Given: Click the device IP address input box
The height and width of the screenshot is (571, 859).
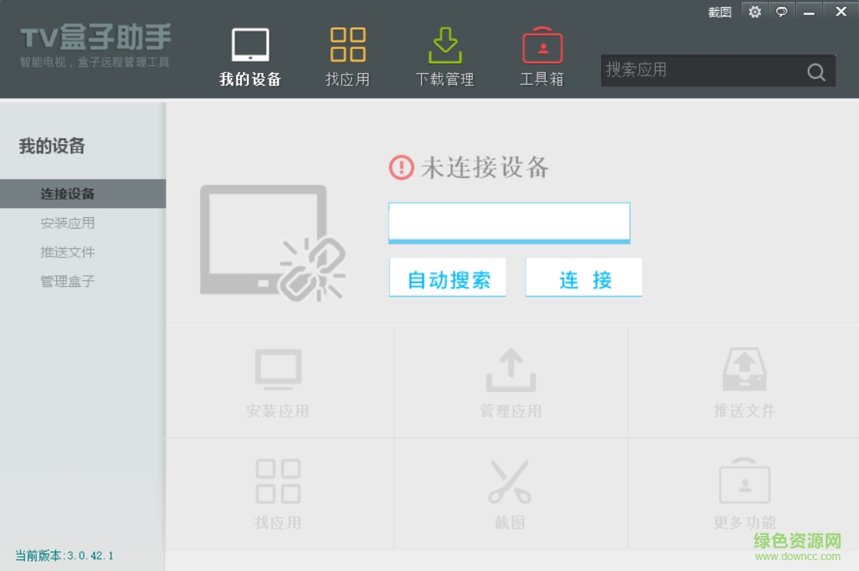Looking at the screenshot, I should pos(509,222).
